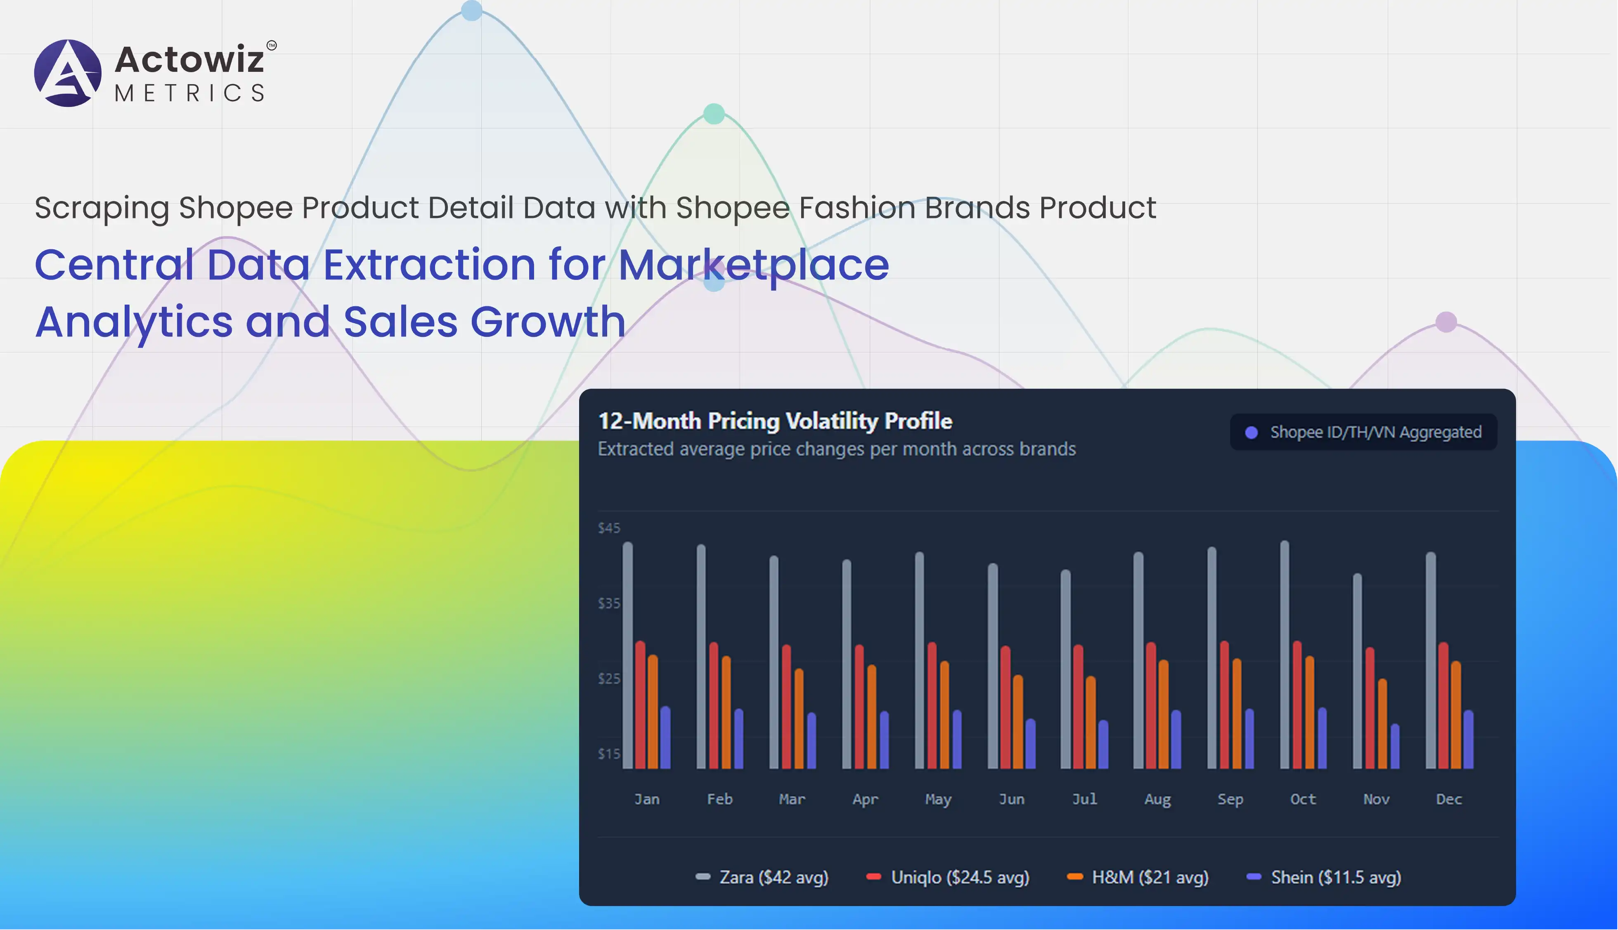The width and height of the screenshot is (1618, 930).
Task: Click the METRICS word under Actowiz
Action: click(189, 93)
